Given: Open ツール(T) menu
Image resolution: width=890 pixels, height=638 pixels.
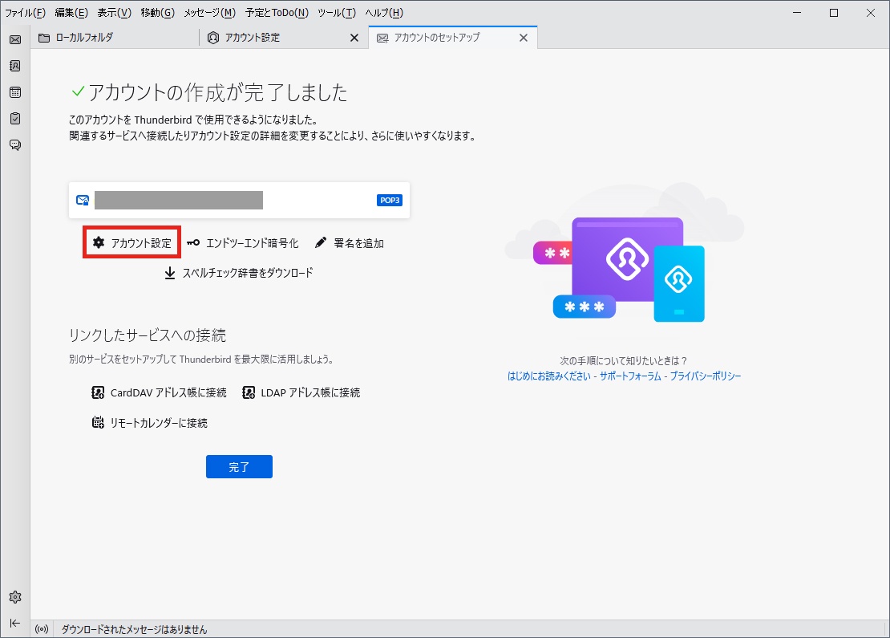Looking at the screenshot, I should pyautogui.click(x=337, y=13).
